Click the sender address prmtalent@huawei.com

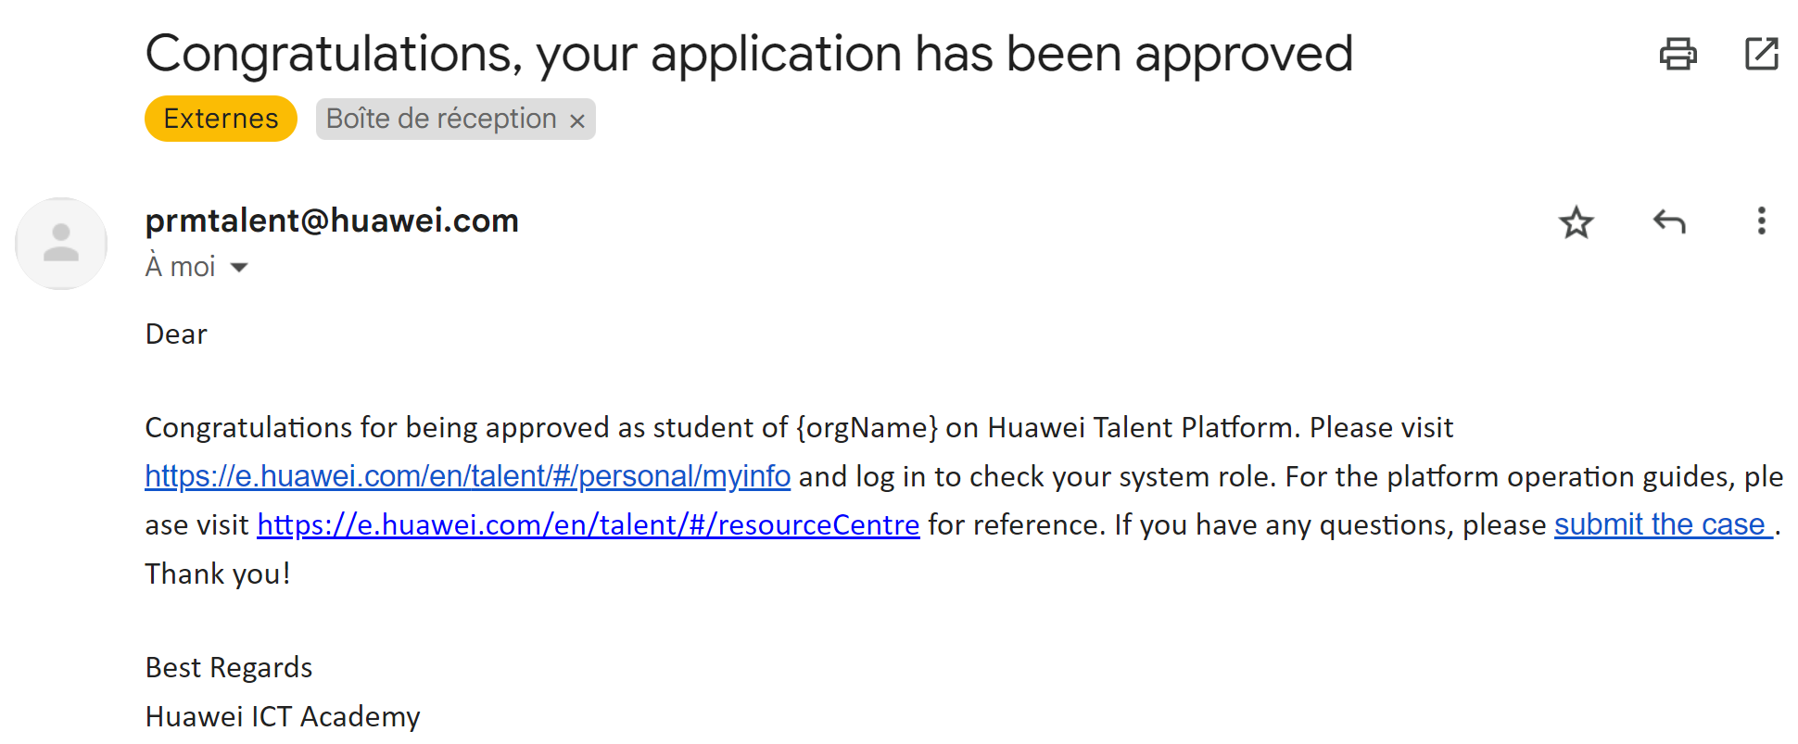pos(332,221)
